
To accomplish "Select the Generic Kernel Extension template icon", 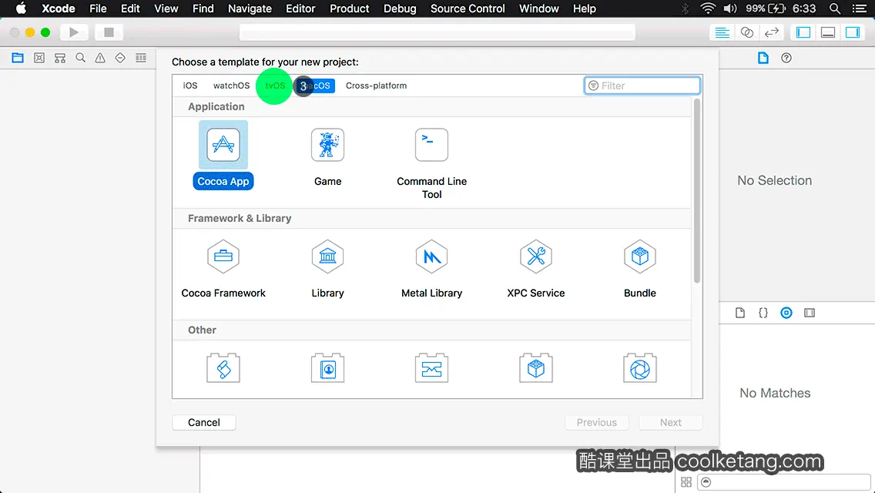I will [x=536, y=368].
